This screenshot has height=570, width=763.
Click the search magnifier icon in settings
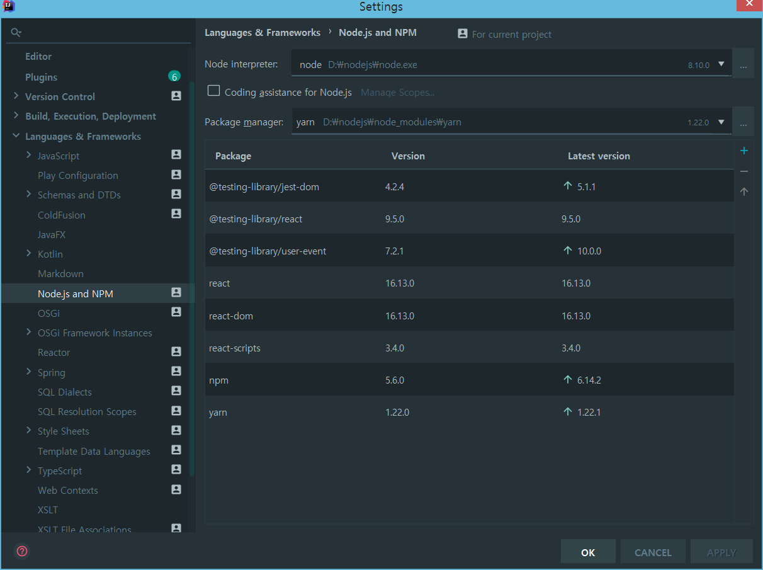[x=16, y=33]
